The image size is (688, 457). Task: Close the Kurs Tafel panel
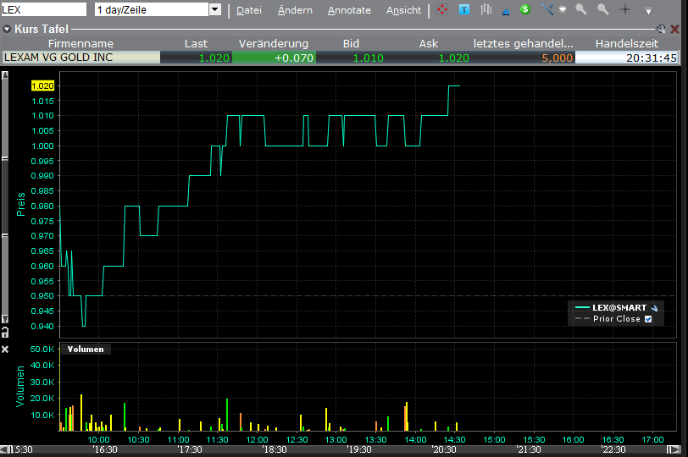675,29
